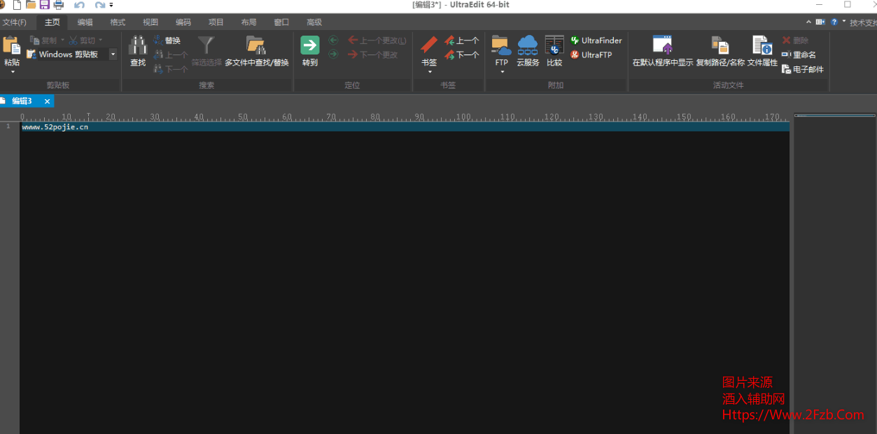The image size is (877, 434).
Task: Click the text line www.52pojie.cn in editor
Action: [55, 127]
